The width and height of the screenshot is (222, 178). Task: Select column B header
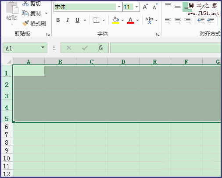[x=60, y=62]
